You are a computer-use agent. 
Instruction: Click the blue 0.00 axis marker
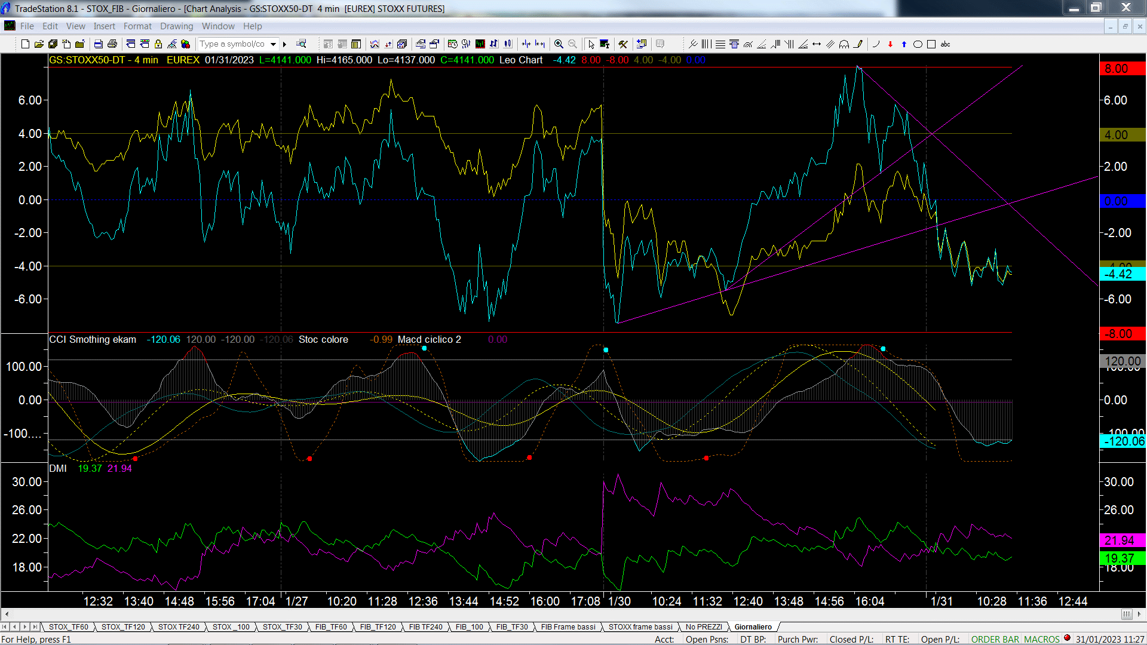click(x=1123, y=201)
